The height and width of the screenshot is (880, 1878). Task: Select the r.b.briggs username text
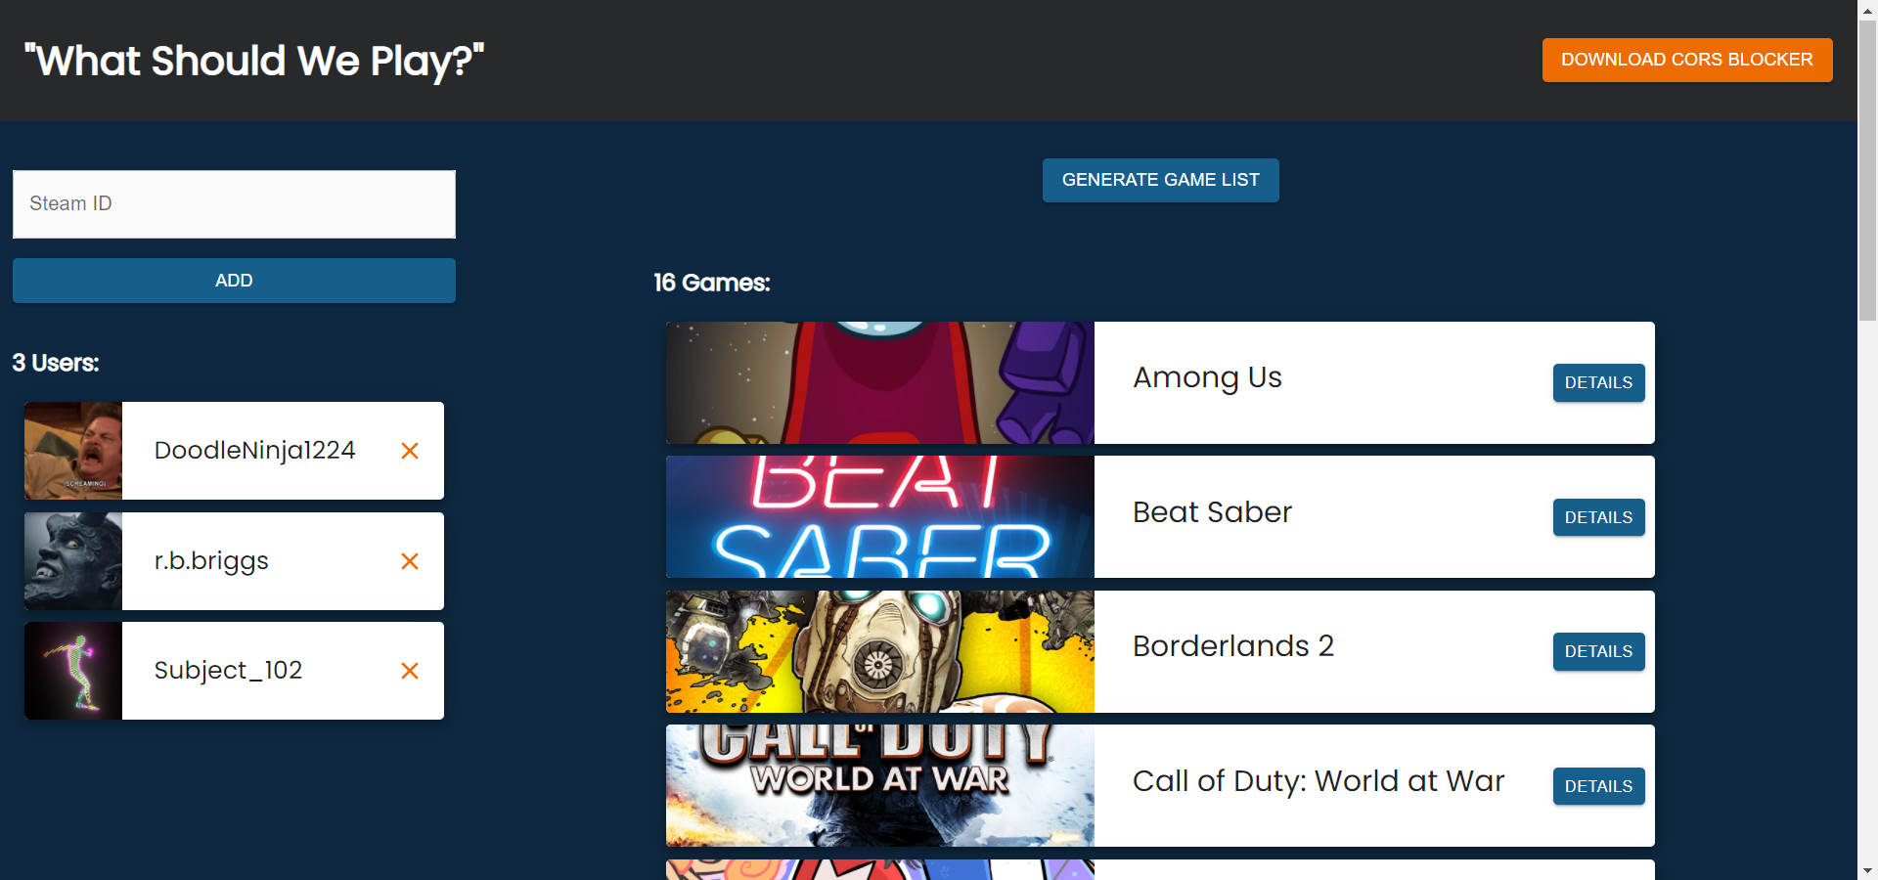point(211,561)
